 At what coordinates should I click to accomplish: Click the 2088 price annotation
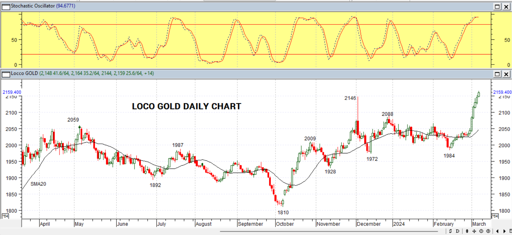387,114
